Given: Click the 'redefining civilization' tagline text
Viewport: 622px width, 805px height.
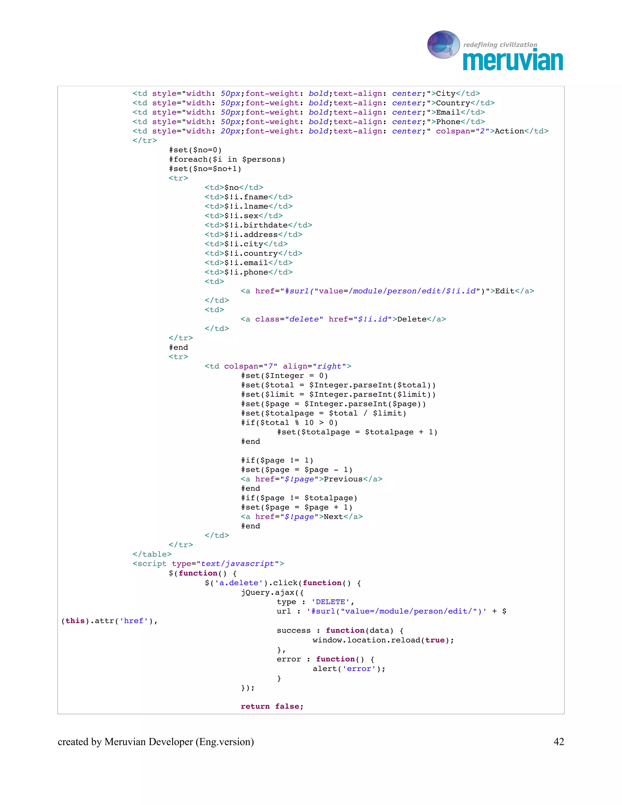Looking at the screenshot, I should (500, 45).
